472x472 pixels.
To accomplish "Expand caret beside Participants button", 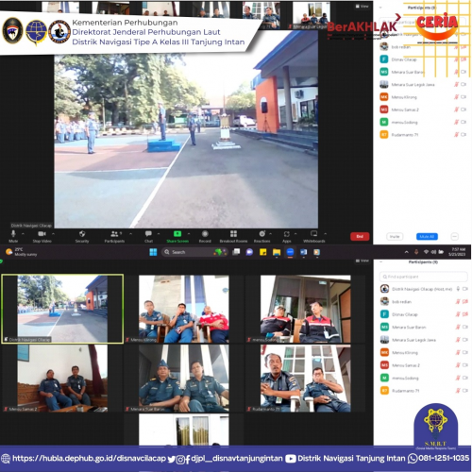I will pyautogui.click(x=130, y=234).
